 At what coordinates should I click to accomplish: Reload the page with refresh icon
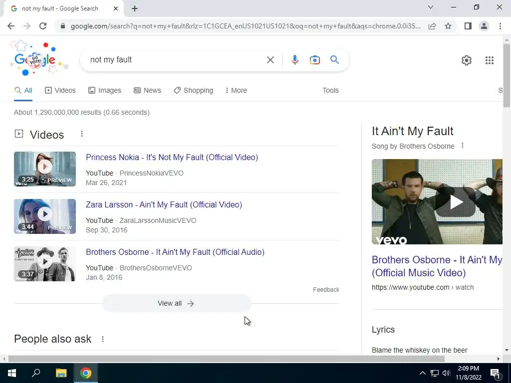43,26
